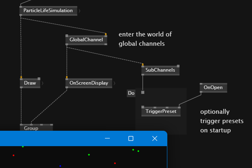Click the Do region label
Image resolution: width=252 pixels, height=168 pixels.
(x=131, y=93)
